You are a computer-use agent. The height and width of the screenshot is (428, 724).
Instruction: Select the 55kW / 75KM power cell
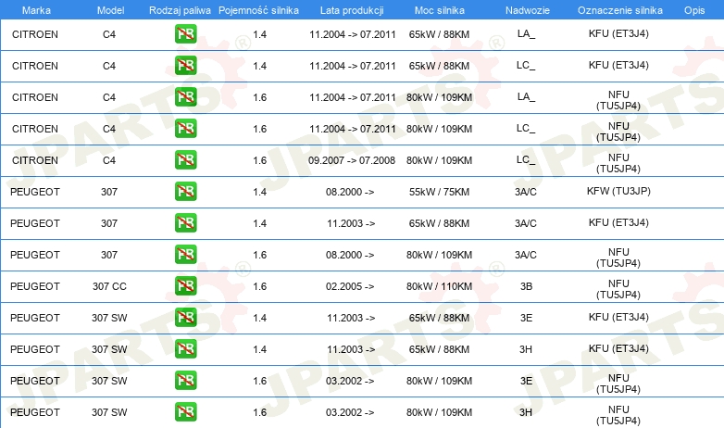coord(439,192)
